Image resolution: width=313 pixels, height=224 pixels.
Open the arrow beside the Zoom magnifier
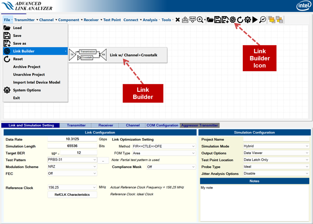tap(205, 20)
